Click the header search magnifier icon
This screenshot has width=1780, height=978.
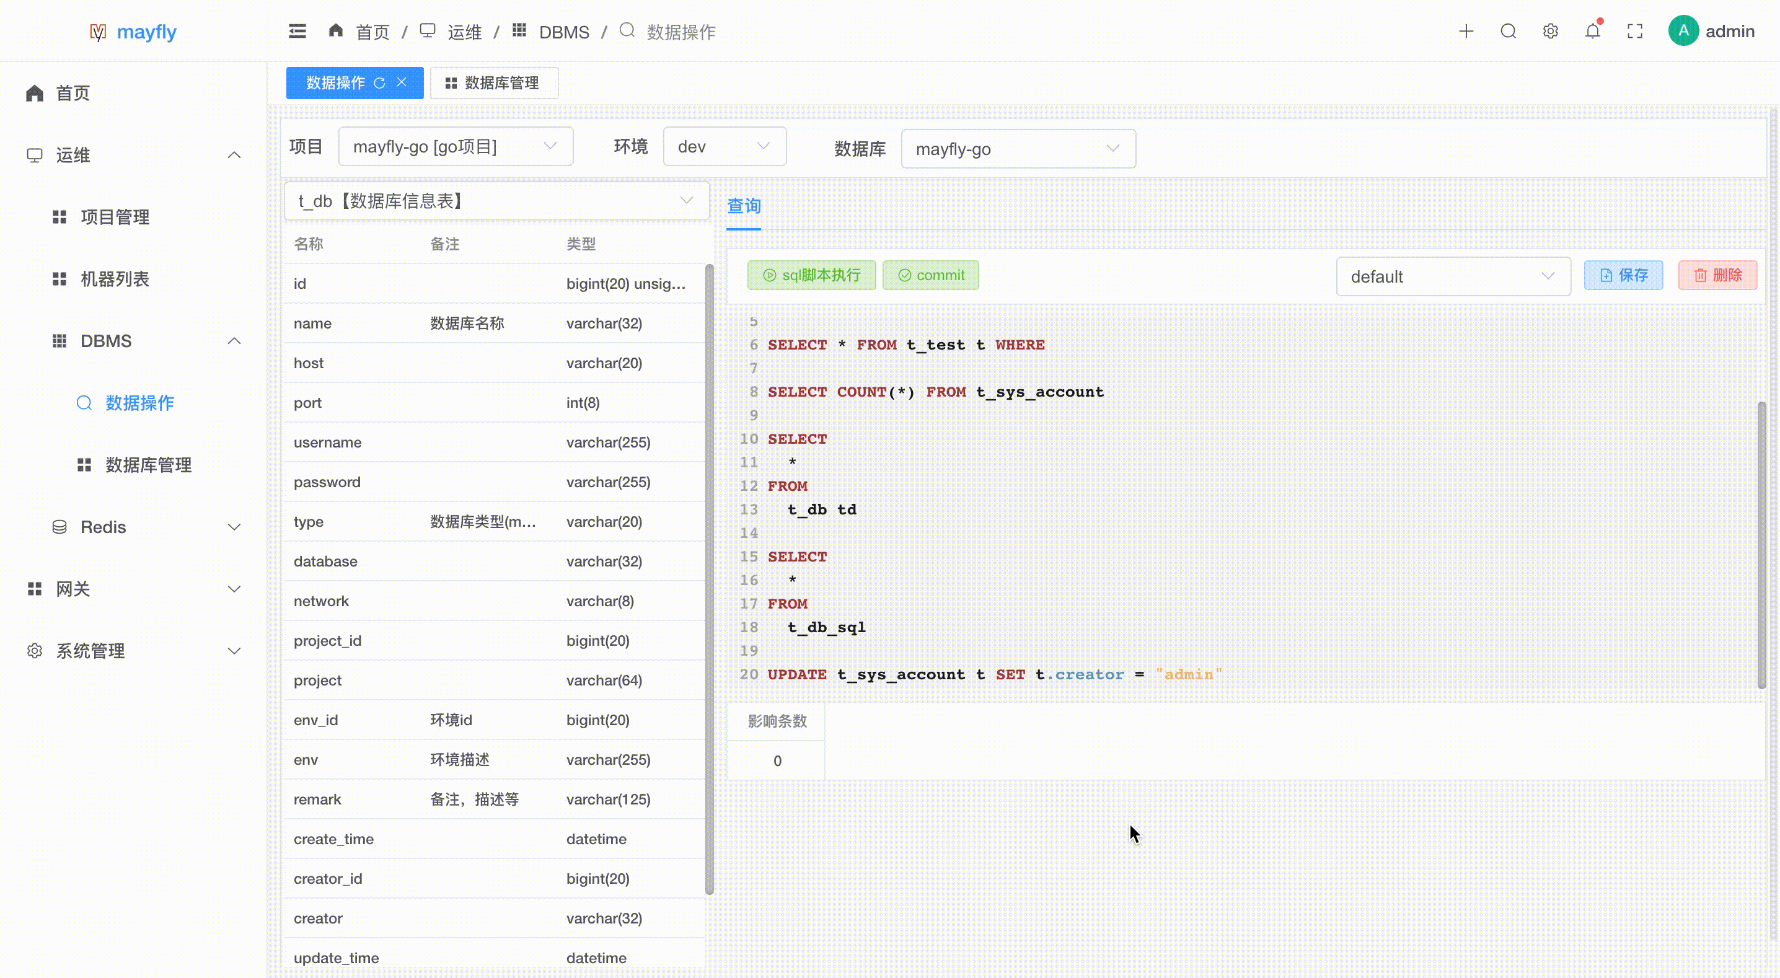[x=1509, y=31]
